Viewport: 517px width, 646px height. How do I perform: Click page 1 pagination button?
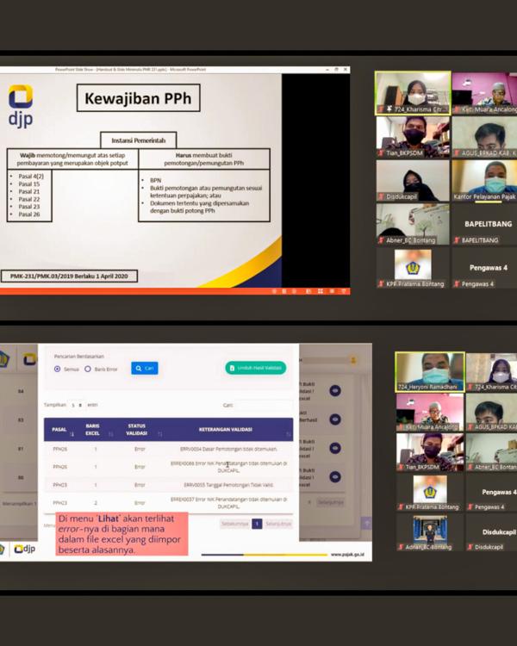(257, 523)
